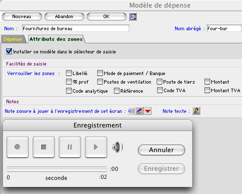Click the pause button in recording dialog
Image resolution: width=242 pixels, height=194 pixels.
tap(70, 147)
